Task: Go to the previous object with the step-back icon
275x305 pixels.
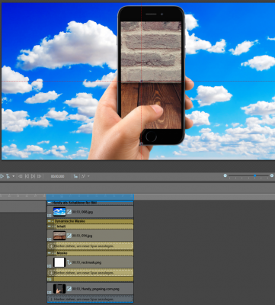Action: (x=27, y=176)
